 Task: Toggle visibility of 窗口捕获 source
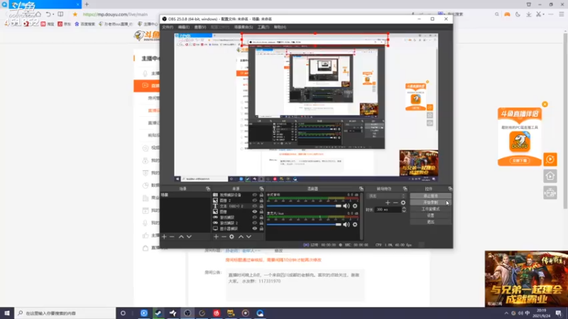click(255, 218)
